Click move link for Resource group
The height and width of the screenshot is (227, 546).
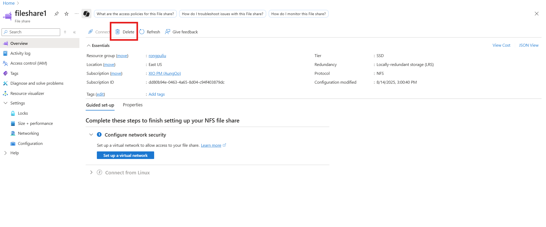click(122, 56)
